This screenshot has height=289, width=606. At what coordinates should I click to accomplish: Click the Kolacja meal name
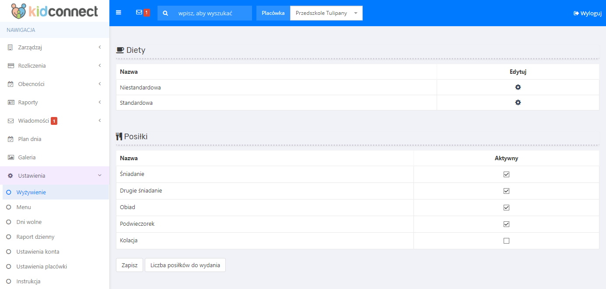pyautogui.click(x=129, y=240)
